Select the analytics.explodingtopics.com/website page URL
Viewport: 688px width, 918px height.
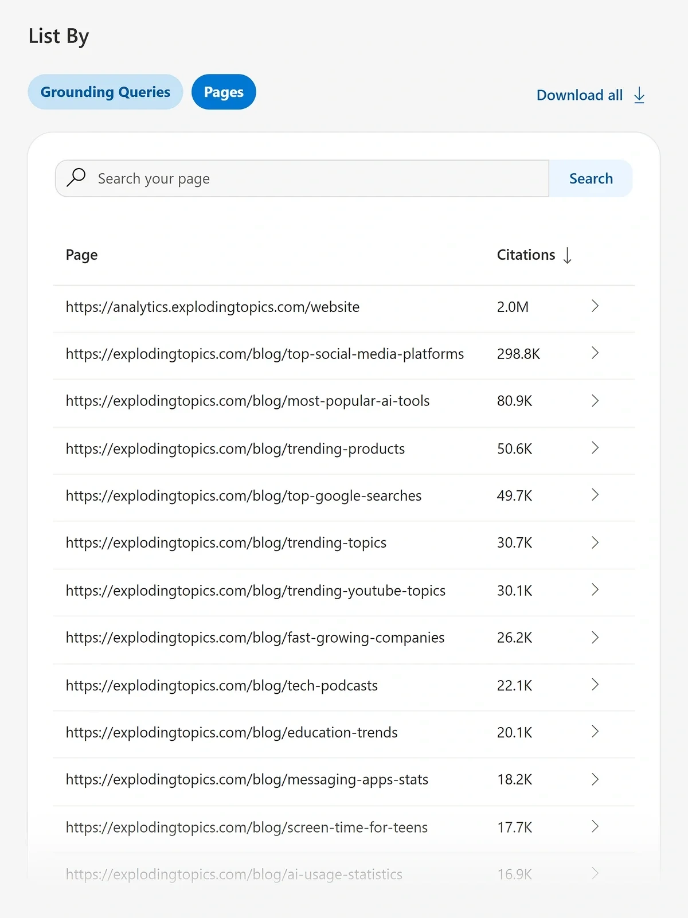point(213,307)
